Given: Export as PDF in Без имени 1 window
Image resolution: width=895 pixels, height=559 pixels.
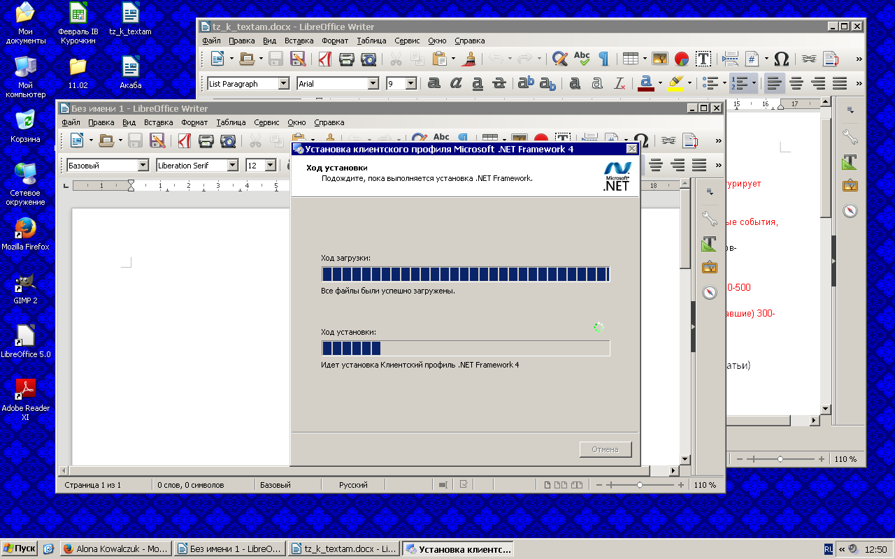Looking at the screenshot, I should click(184, 140).
